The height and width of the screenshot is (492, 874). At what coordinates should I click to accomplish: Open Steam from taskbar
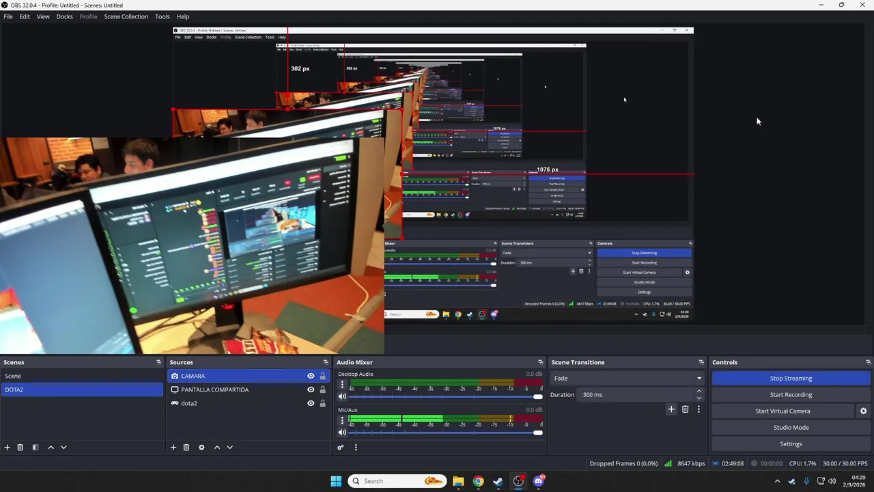[x=498, y=481]
